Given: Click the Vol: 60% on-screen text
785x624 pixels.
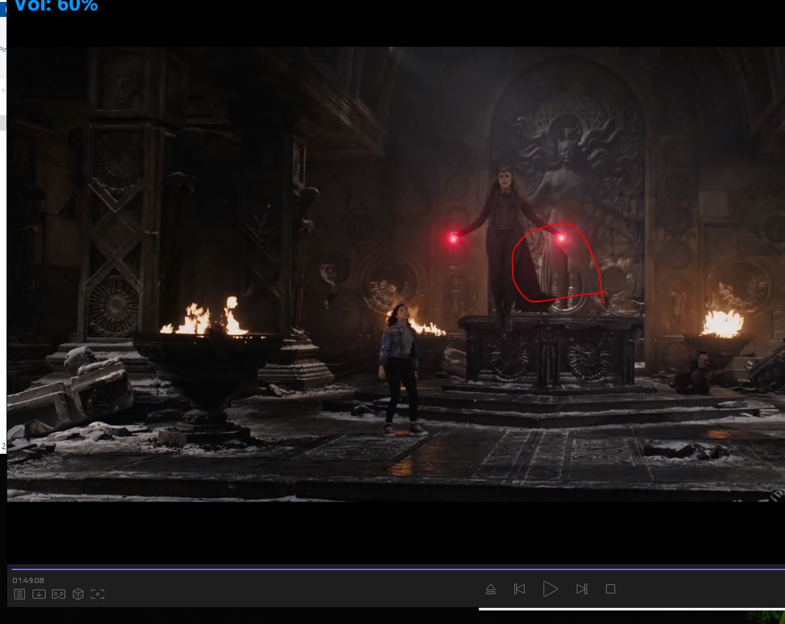Looking at the screenshot, I should 56,6.
